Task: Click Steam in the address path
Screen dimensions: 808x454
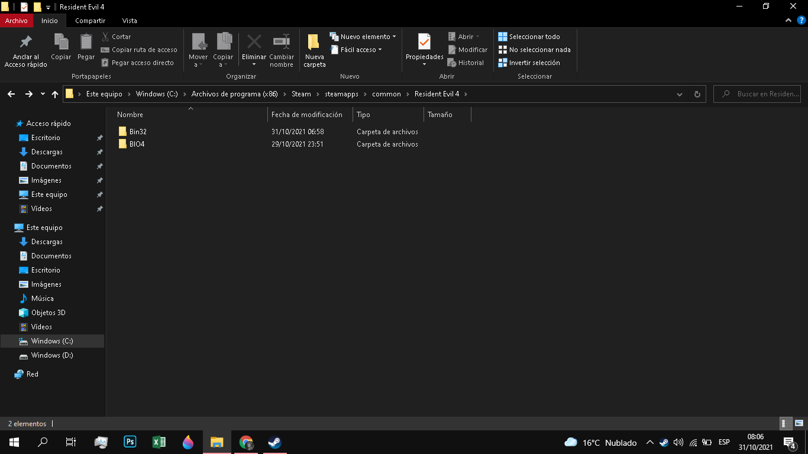Action: [x=301, y=94]
